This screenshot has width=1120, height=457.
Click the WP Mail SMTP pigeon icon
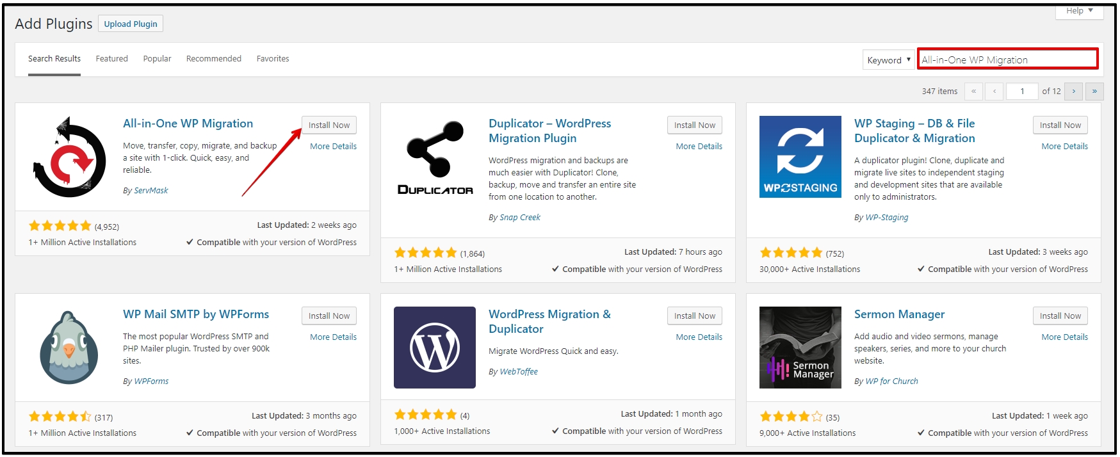click(x=69, y=348)
